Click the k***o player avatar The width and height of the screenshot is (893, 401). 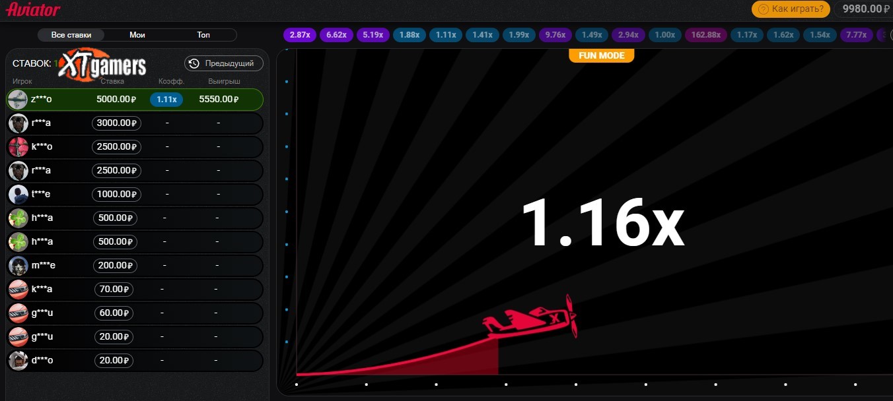tap(18, 146)
